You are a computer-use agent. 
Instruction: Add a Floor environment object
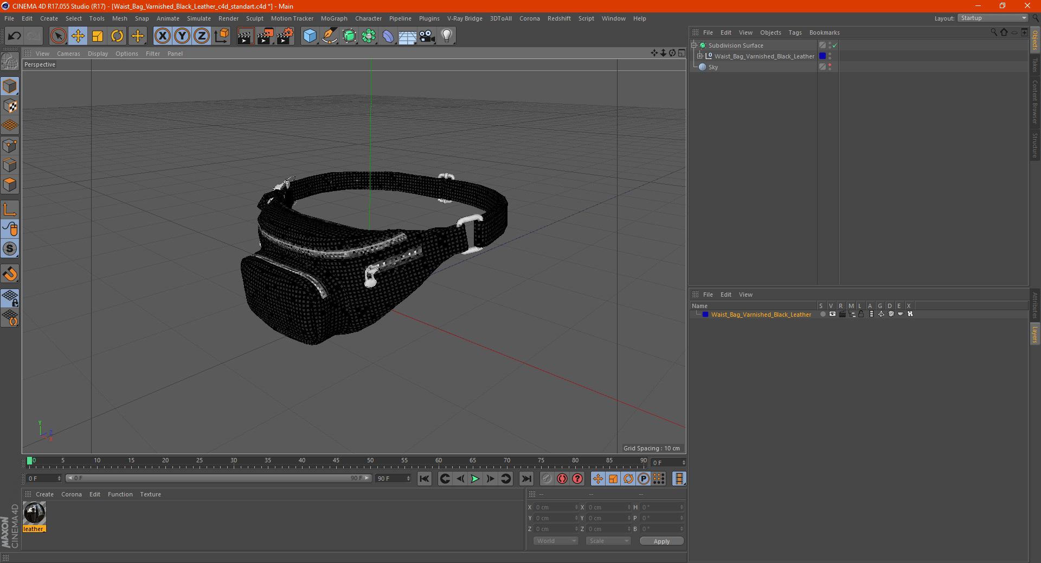tap(408, 36)
